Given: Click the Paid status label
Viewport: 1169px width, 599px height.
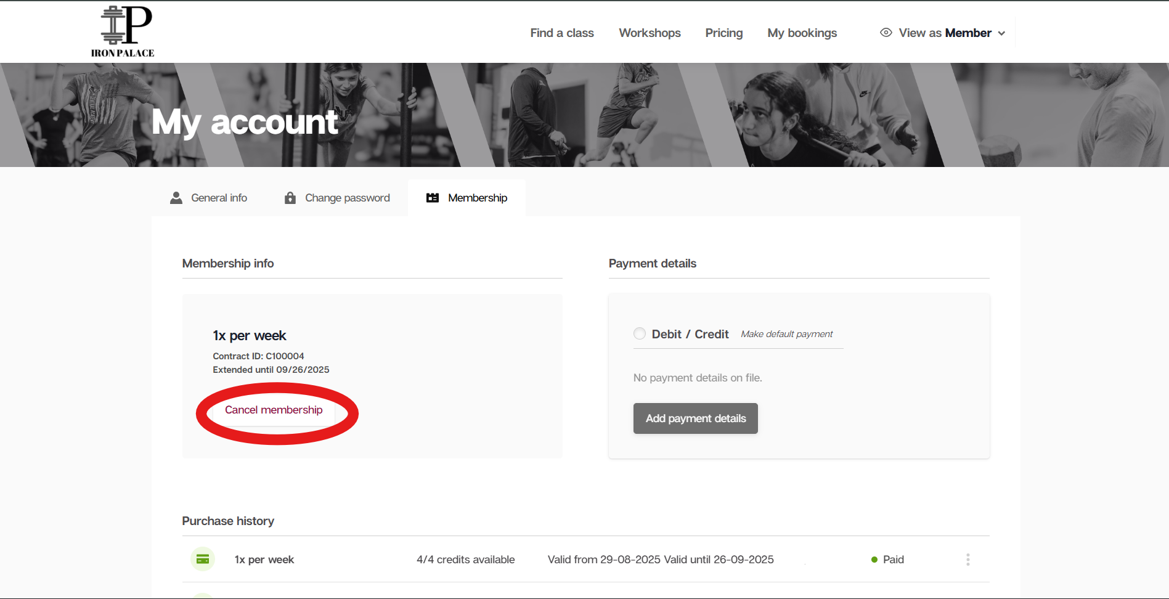Looking at the screenshot, I should (893, 560).
